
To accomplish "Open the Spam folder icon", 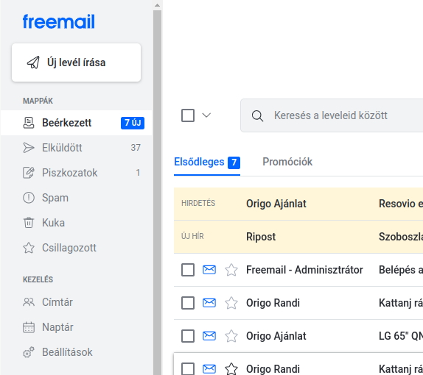I will (29, 198).
